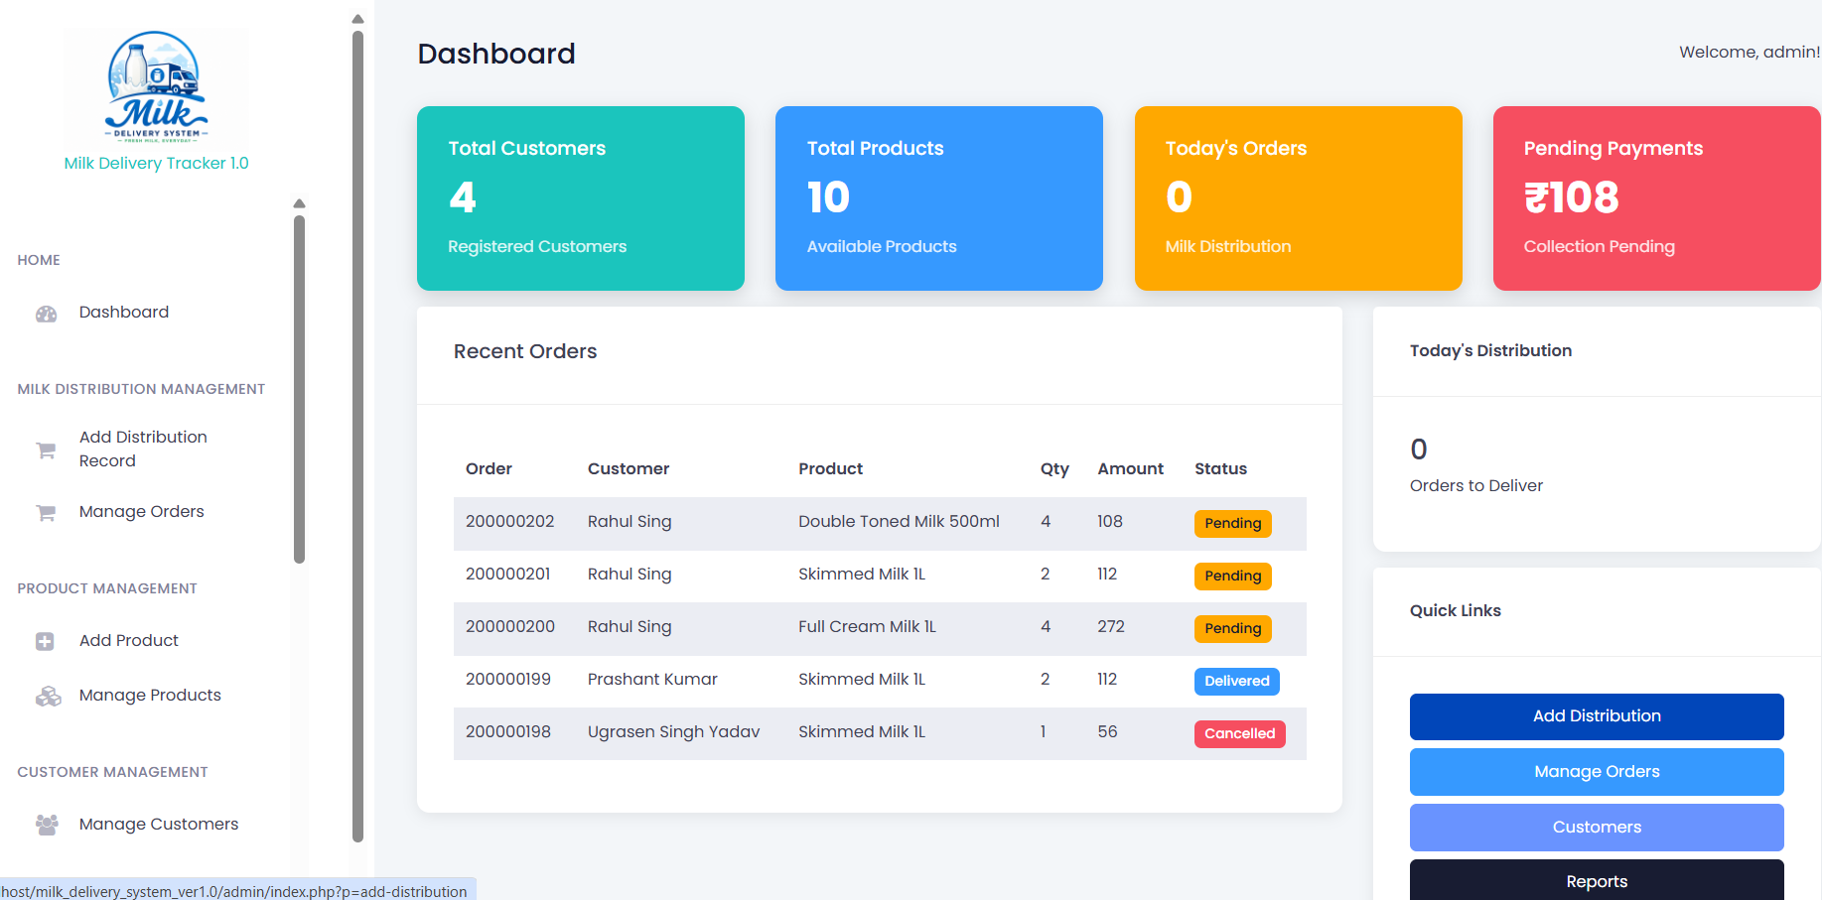
Task: Click the Customer column header
Action: click(x=629, y=468)
